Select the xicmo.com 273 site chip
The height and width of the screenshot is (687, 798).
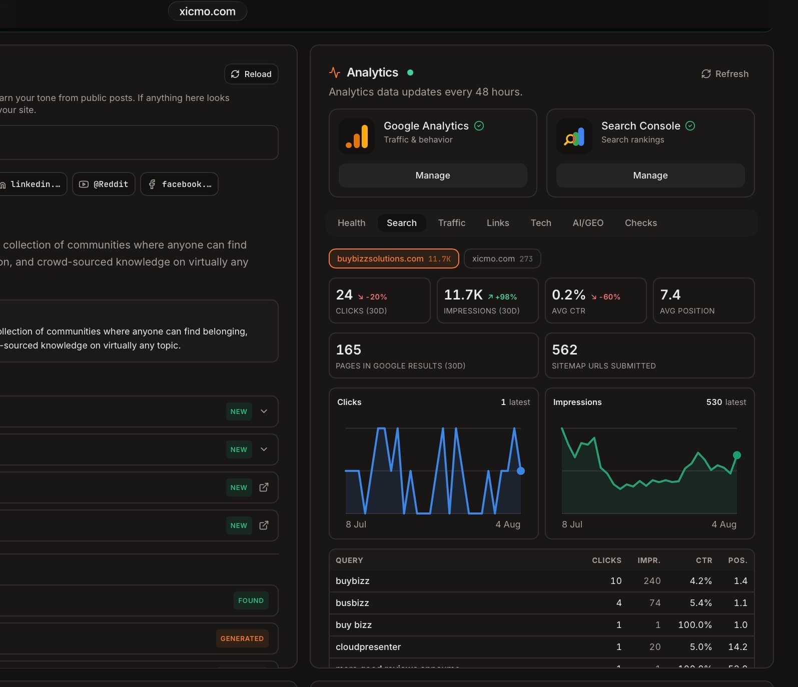[502, 258]
